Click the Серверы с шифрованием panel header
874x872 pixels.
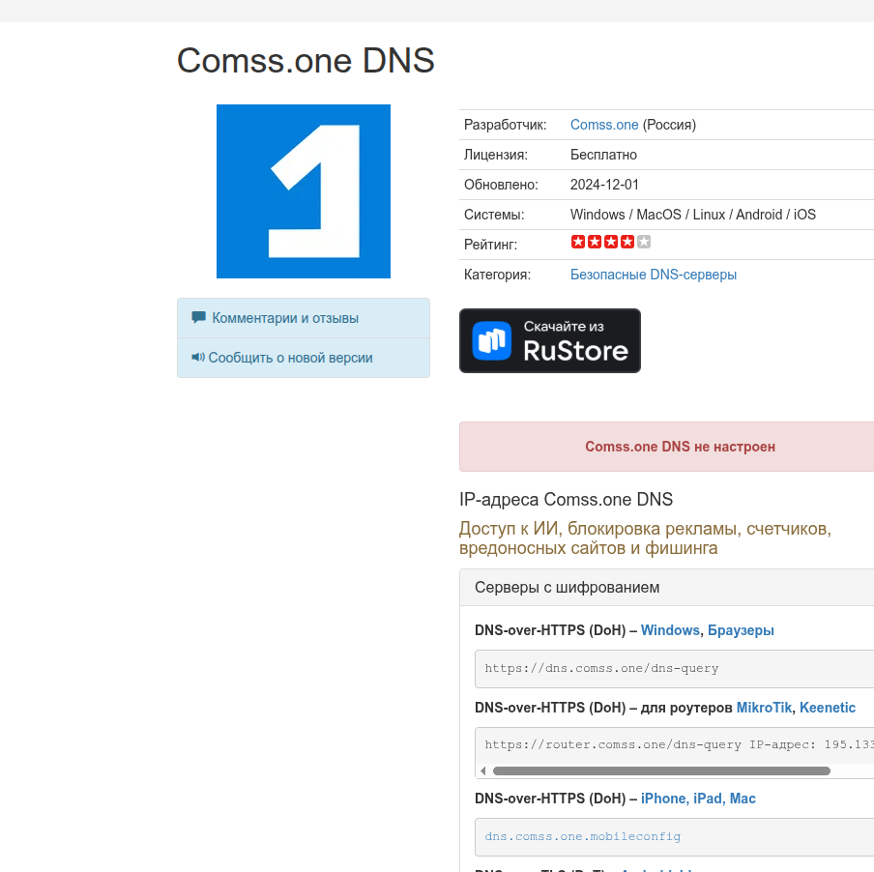[667, 587]
